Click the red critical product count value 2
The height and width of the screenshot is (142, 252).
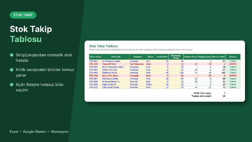[x=224, y=93]
